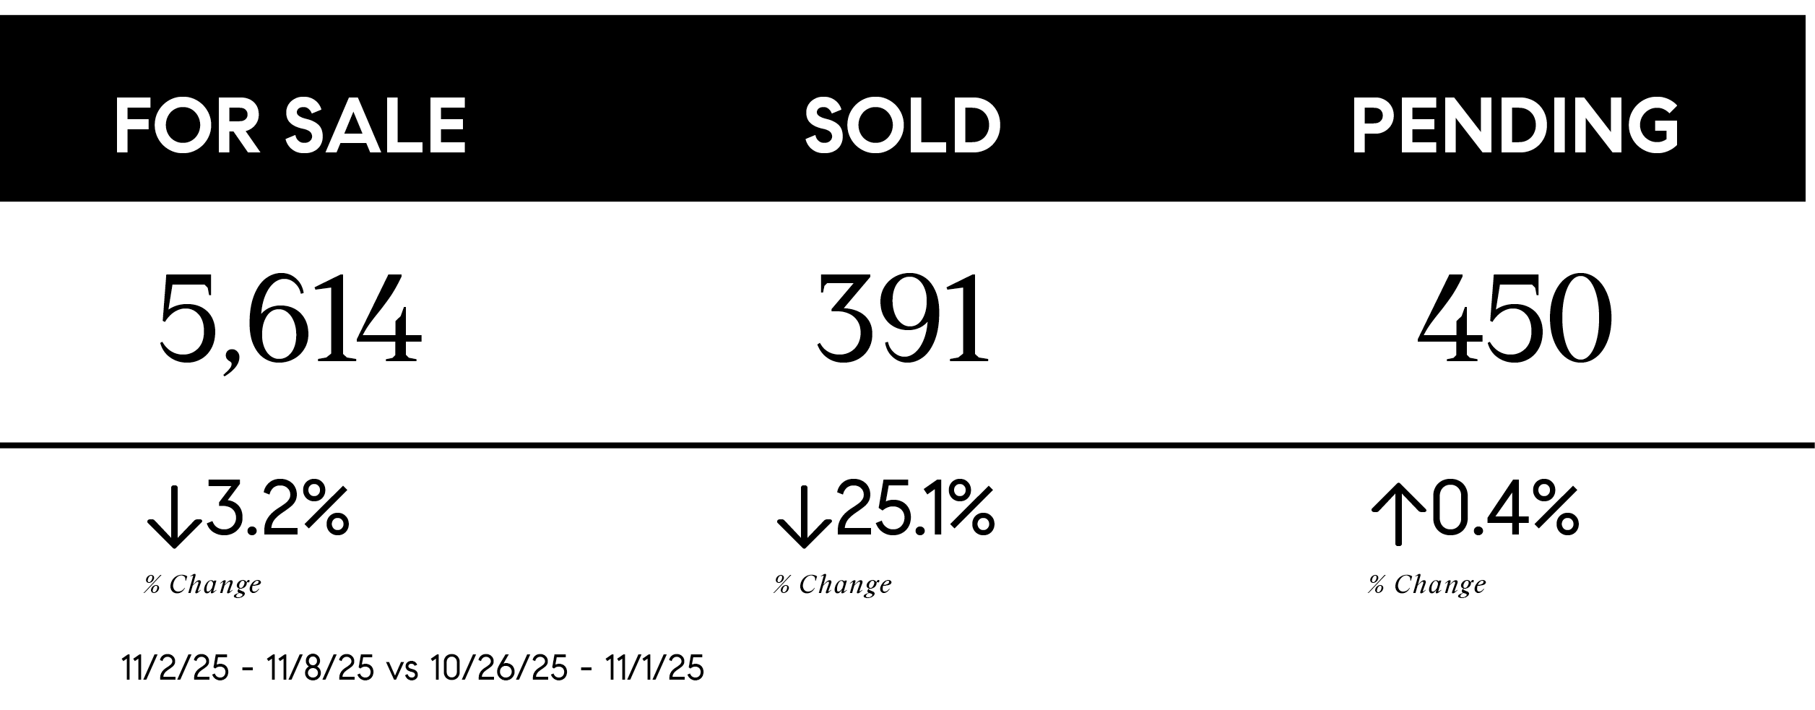Click the 11/2/25 - 11/8/25 date range
This screenshot has height=710, width=1815.
click(248, 669)
